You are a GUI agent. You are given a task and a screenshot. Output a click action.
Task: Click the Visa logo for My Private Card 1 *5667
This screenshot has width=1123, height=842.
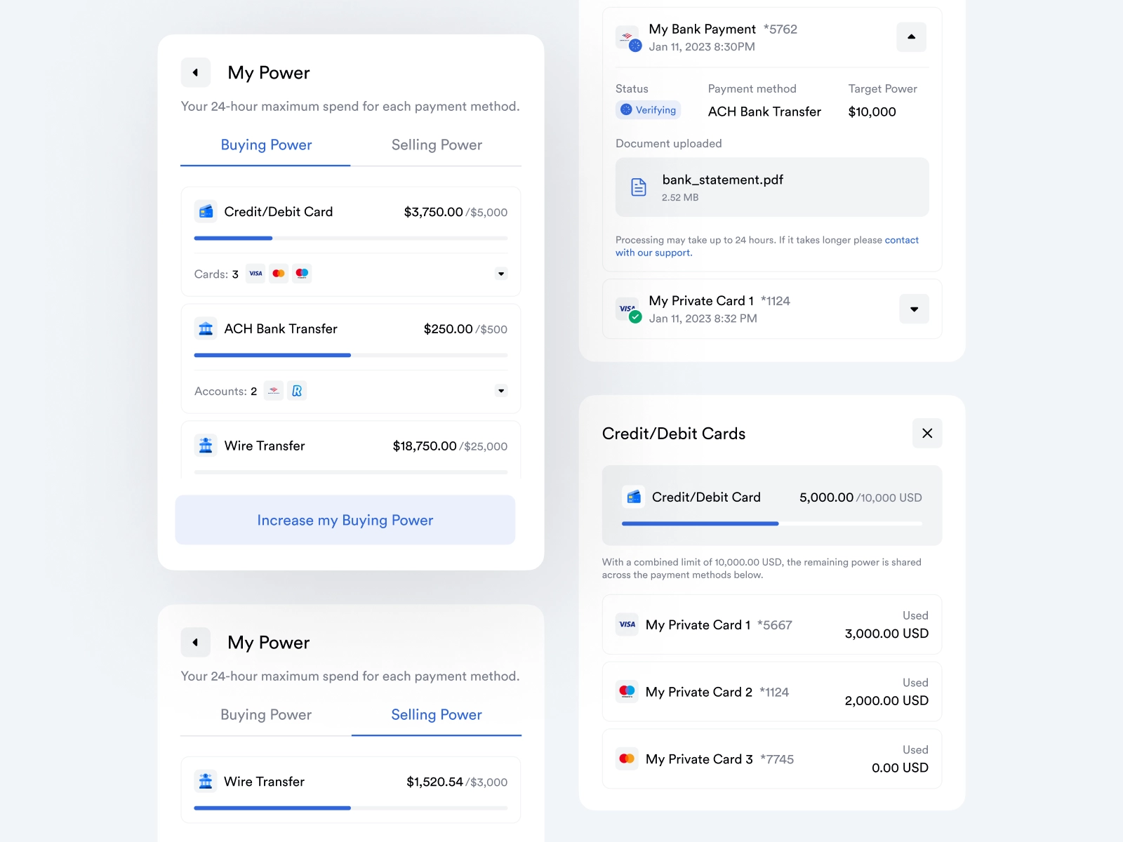click(x=627, y=624)
